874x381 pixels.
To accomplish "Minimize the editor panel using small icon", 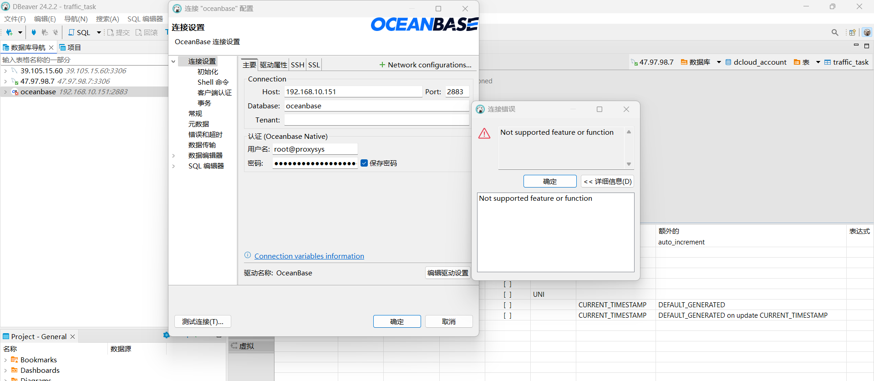I will (x=856, y=45).
